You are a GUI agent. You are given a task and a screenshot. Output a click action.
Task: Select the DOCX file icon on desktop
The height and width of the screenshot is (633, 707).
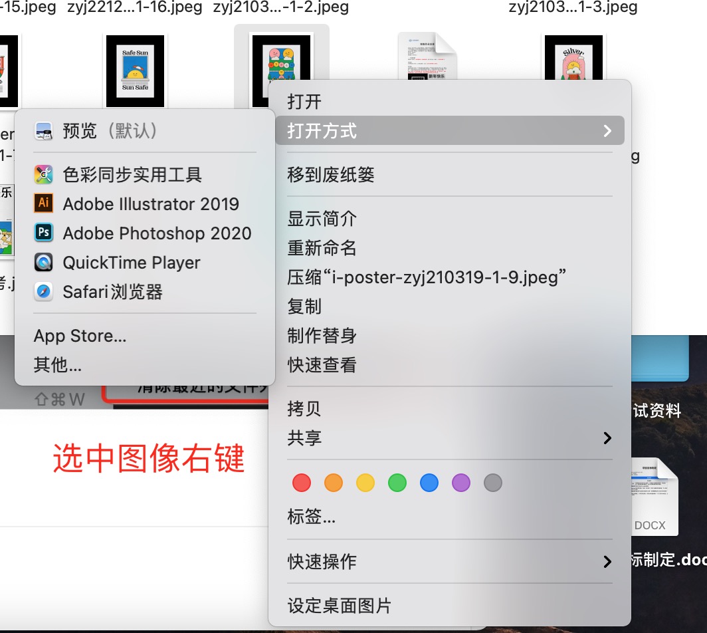point(650,497)
